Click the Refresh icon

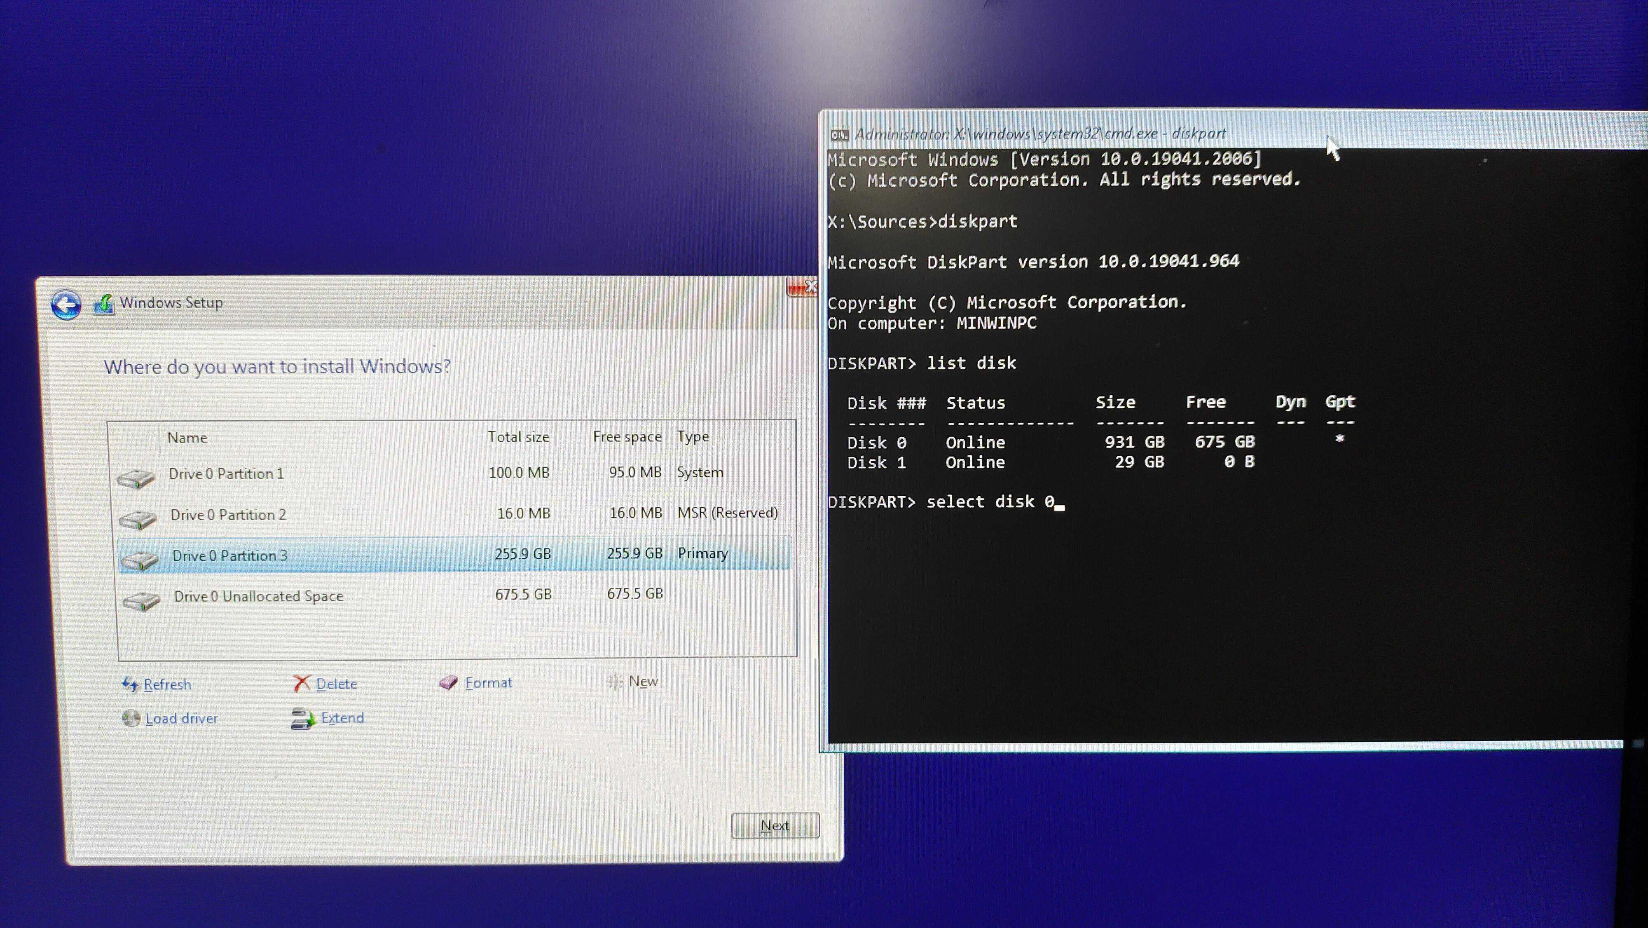tap(130, 685)
